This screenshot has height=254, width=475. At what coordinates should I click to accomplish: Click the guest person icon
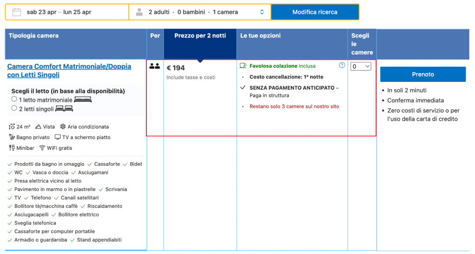pos(139,12)
